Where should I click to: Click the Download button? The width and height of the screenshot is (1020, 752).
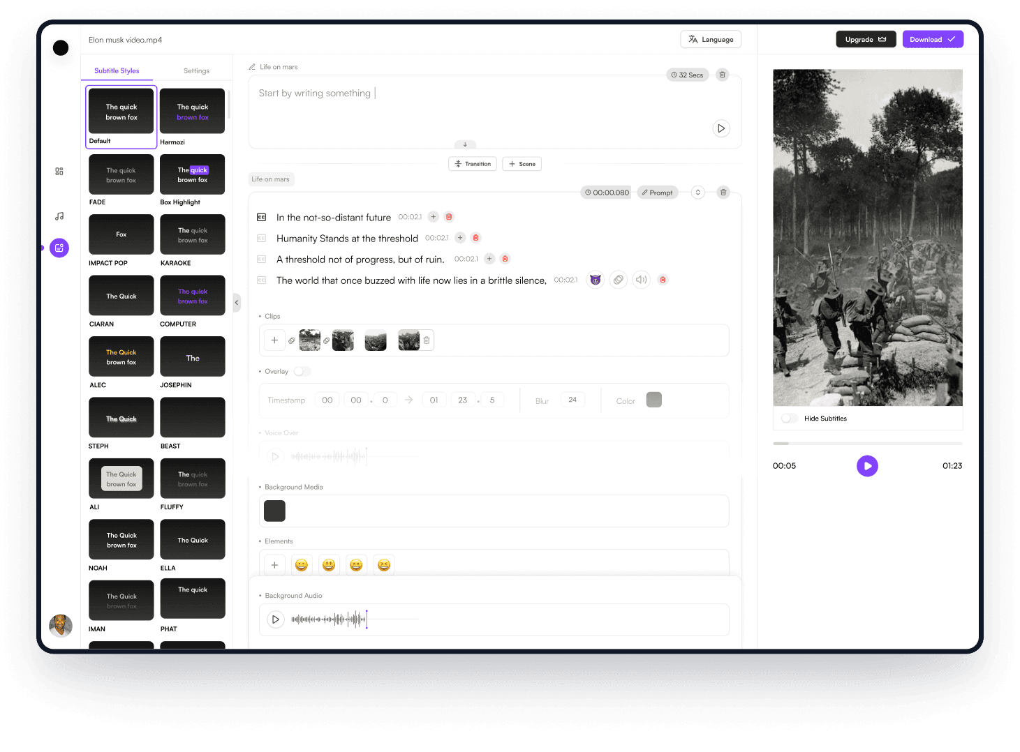pos(932,39)
